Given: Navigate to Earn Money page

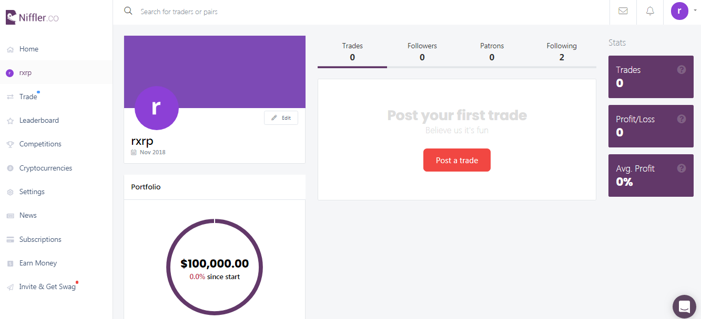Looking at the screenshot, I should pyautogui.click(x=38, y=263).
